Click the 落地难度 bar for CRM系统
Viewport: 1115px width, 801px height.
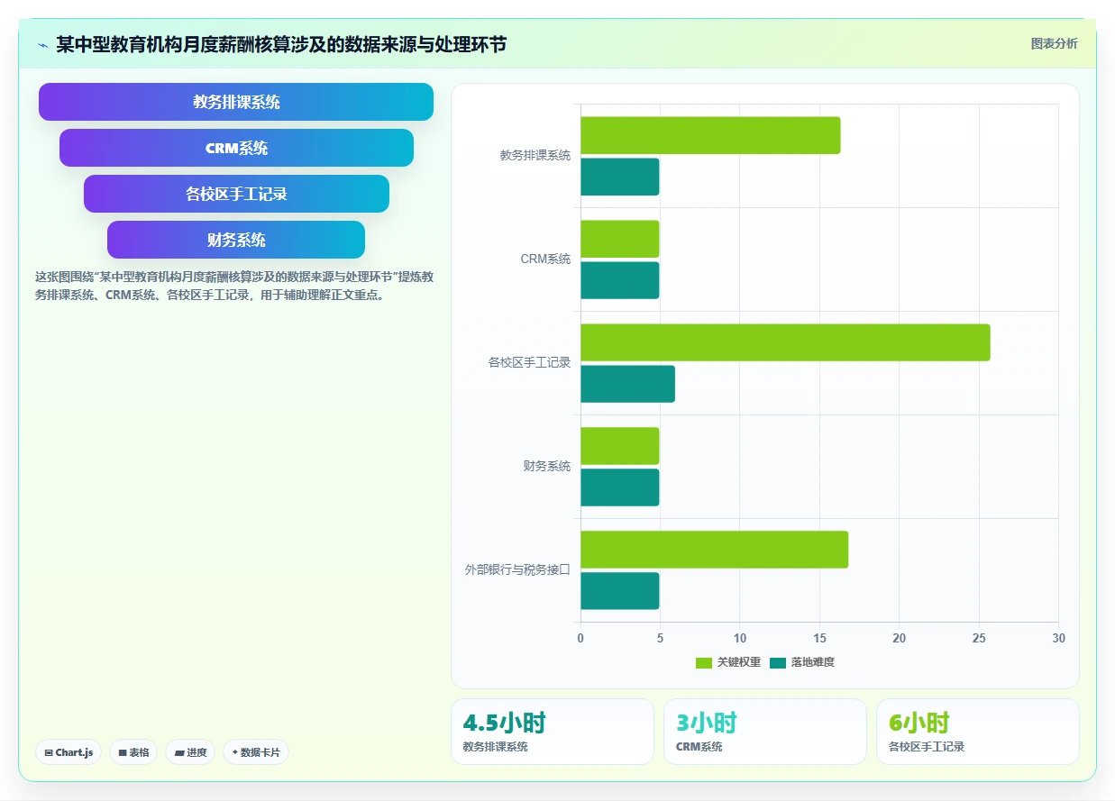[620, 280]
